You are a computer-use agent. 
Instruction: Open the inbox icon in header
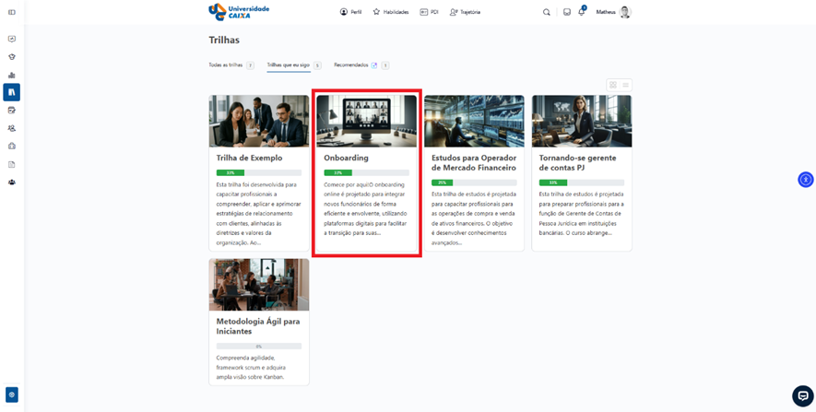(567, 12)
